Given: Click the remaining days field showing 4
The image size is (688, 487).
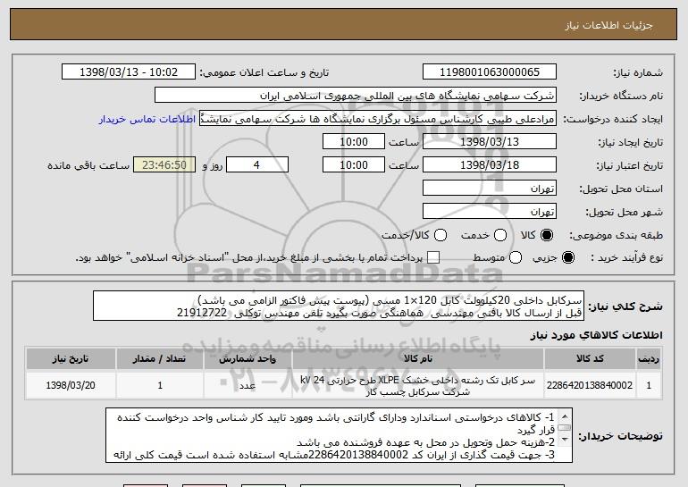Looking at the screenshot, I should click(x=257, y=165).
